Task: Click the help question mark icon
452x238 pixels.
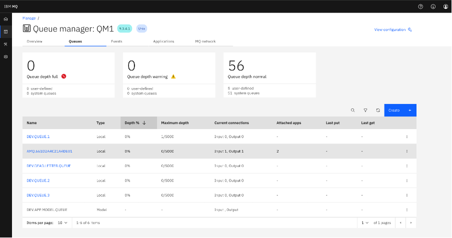Action: pyautogui.click(x=420, y=6)
